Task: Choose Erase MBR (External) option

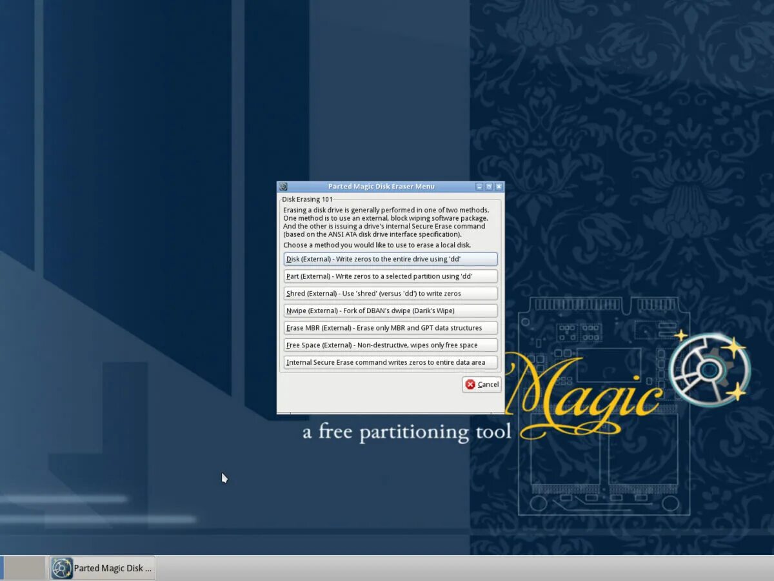Action: 390,328
